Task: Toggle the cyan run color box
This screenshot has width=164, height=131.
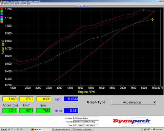Action: point(2,20)
